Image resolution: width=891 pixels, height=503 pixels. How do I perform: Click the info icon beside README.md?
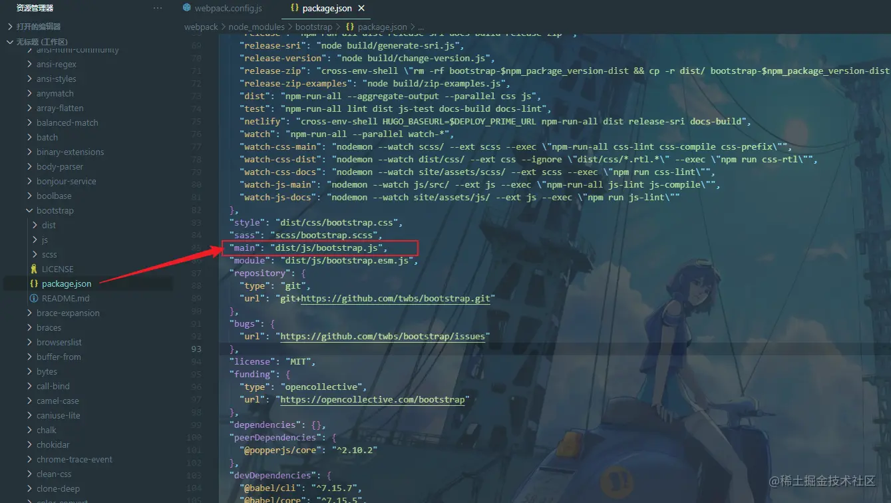coord(34,299)
